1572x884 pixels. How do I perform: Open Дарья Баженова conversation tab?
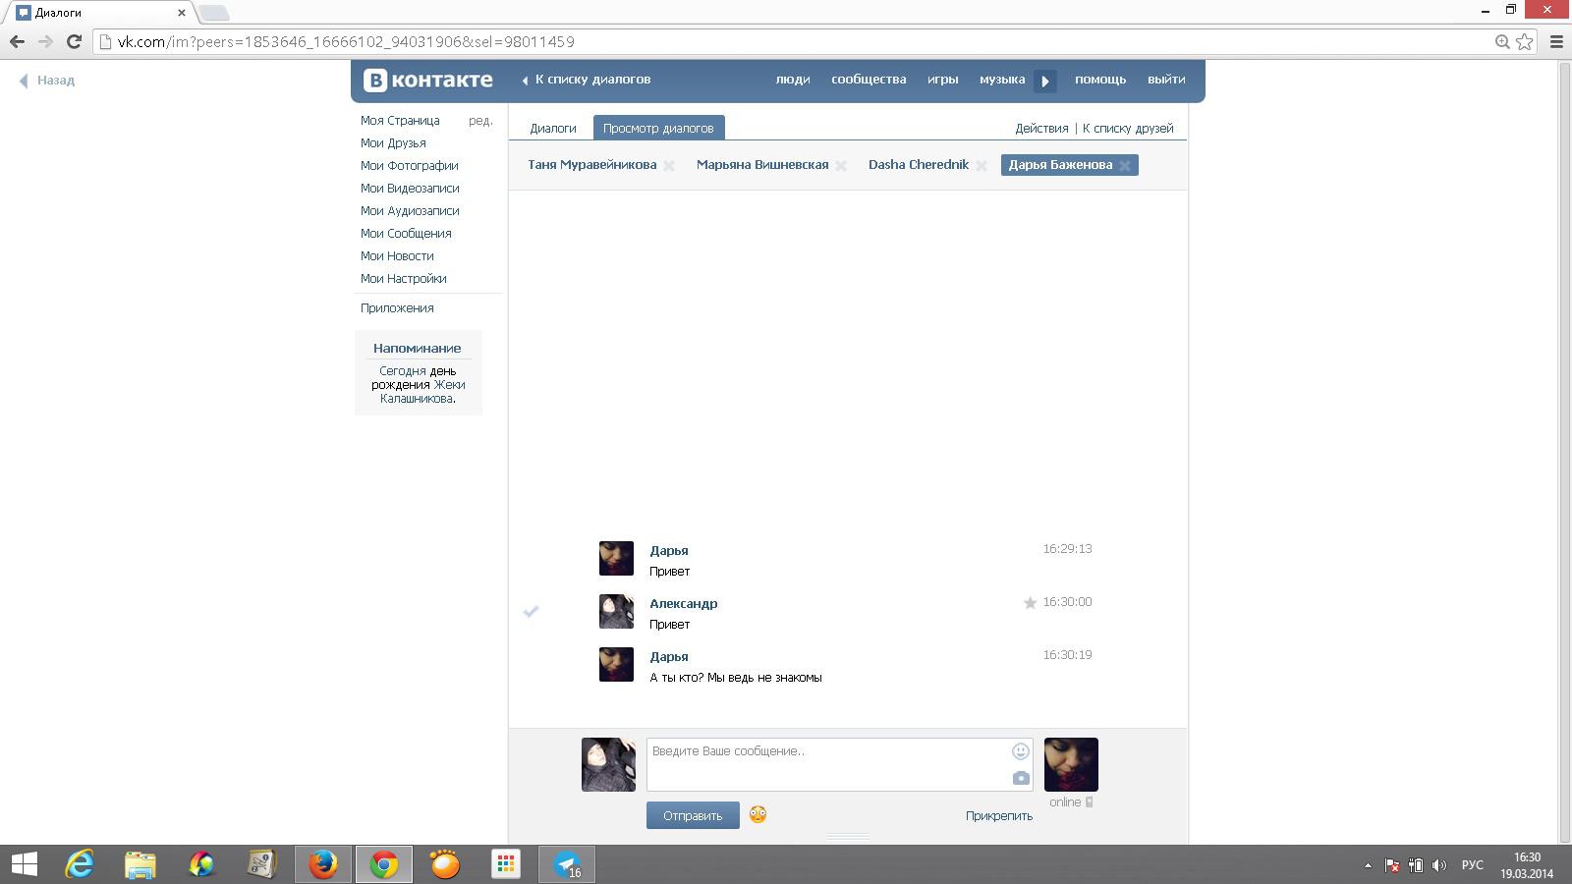pos(1060,165)
